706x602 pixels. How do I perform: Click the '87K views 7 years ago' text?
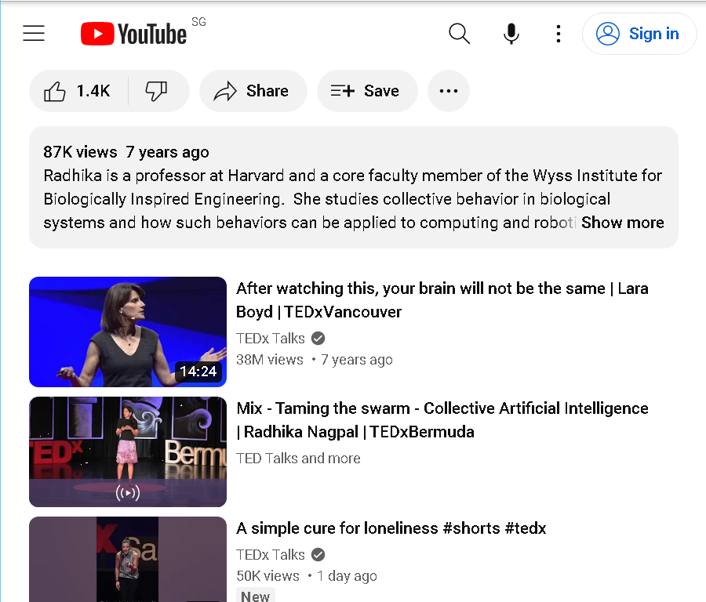[x=126, y=152]
